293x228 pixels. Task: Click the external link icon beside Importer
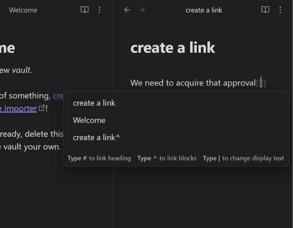(x=41, y=108)
